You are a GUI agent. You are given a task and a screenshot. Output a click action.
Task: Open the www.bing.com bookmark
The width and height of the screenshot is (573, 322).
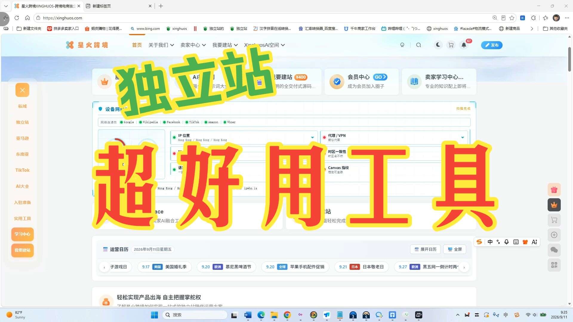(145, 29)
